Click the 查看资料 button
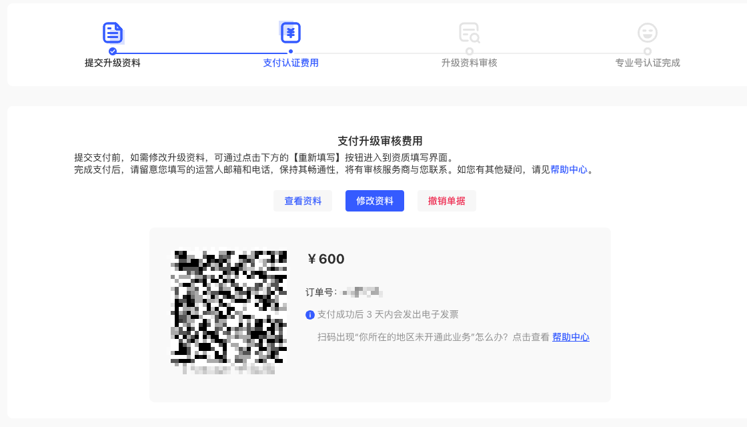 click(303, 201)
